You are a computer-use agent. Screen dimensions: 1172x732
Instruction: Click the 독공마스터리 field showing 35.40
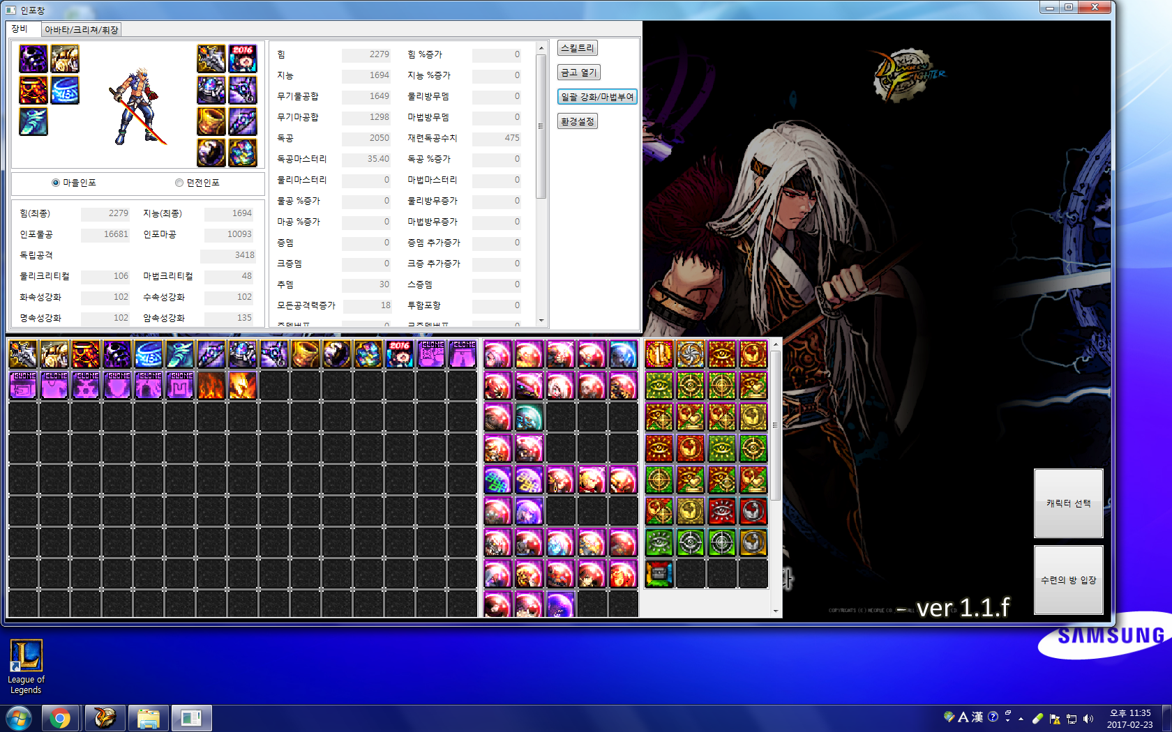[366, 159]
